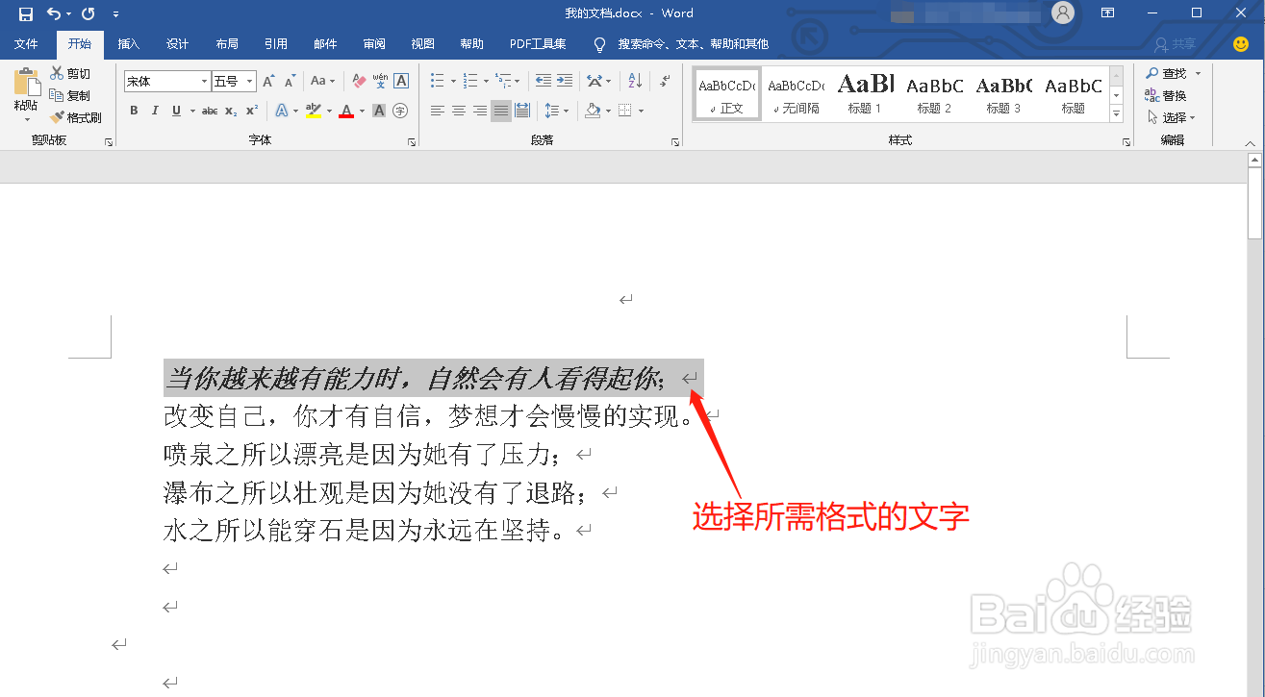Toggle bold formatting on selected text
The width and height of the screenshot is (1265, 697).
point(134,111)
